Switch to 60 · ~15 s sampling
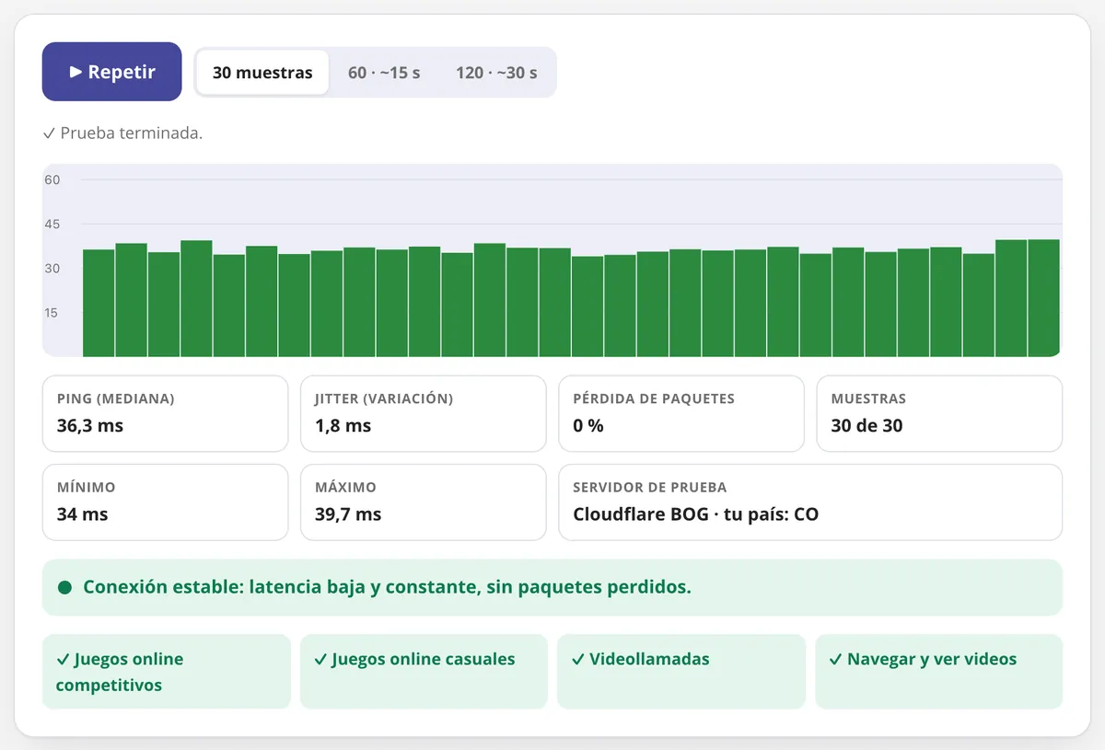 click(x=384, y=73)
